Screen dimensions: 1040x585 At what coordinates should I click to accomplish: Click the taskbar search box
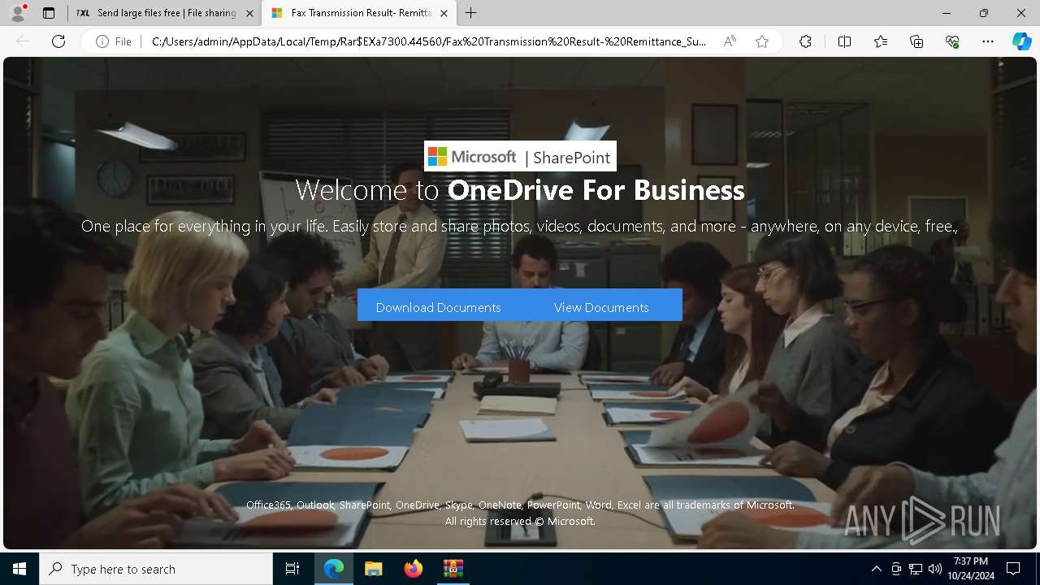click(156, 569)
